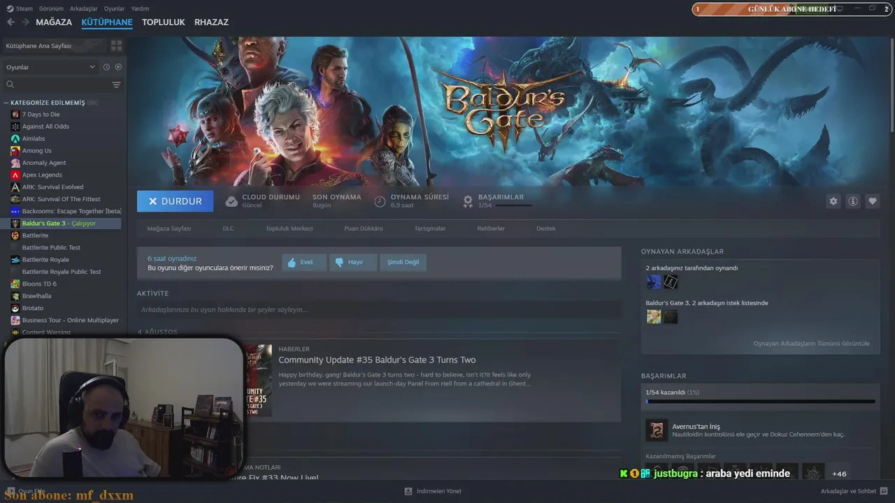Click the library search field
Image resolution: width=895 pixels, height=503 pixels.
(x=57, y=85)
